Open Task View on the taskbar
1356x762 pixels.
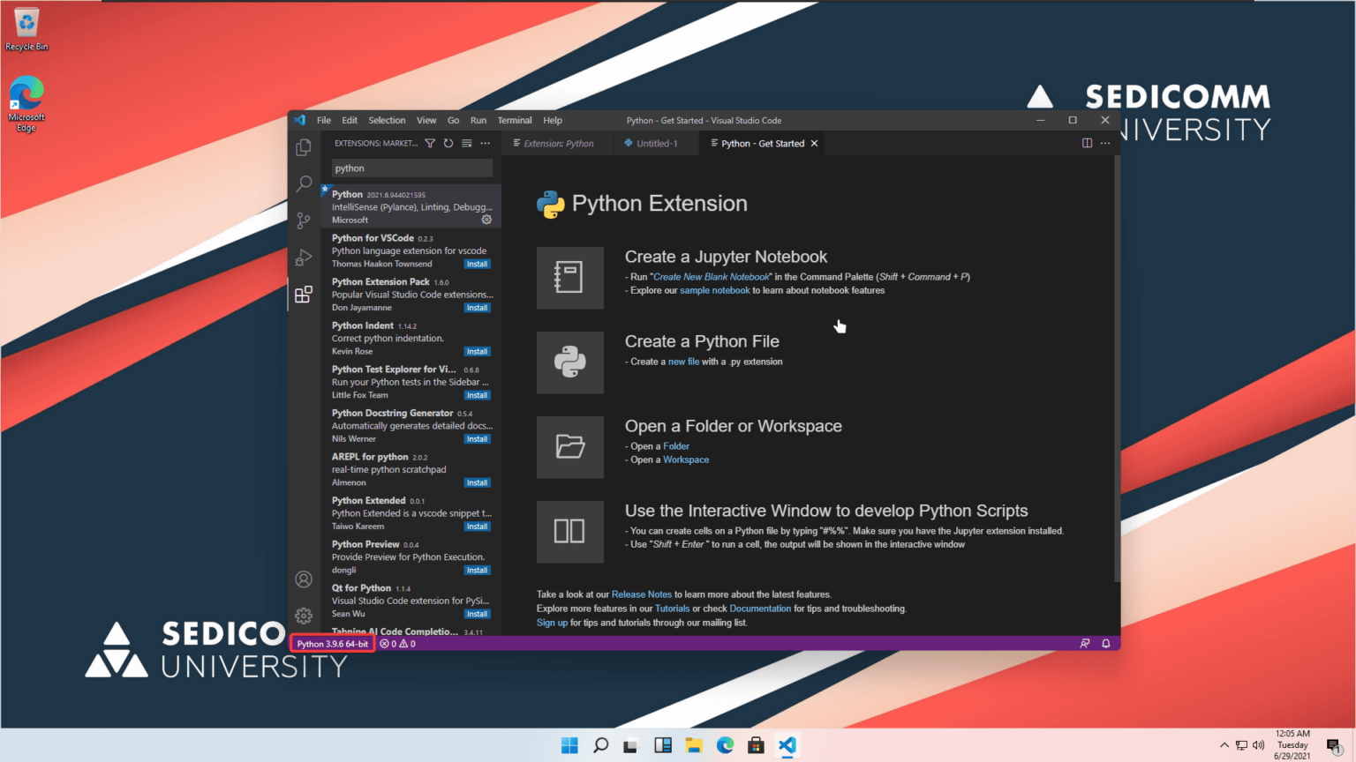coord(631,745)
